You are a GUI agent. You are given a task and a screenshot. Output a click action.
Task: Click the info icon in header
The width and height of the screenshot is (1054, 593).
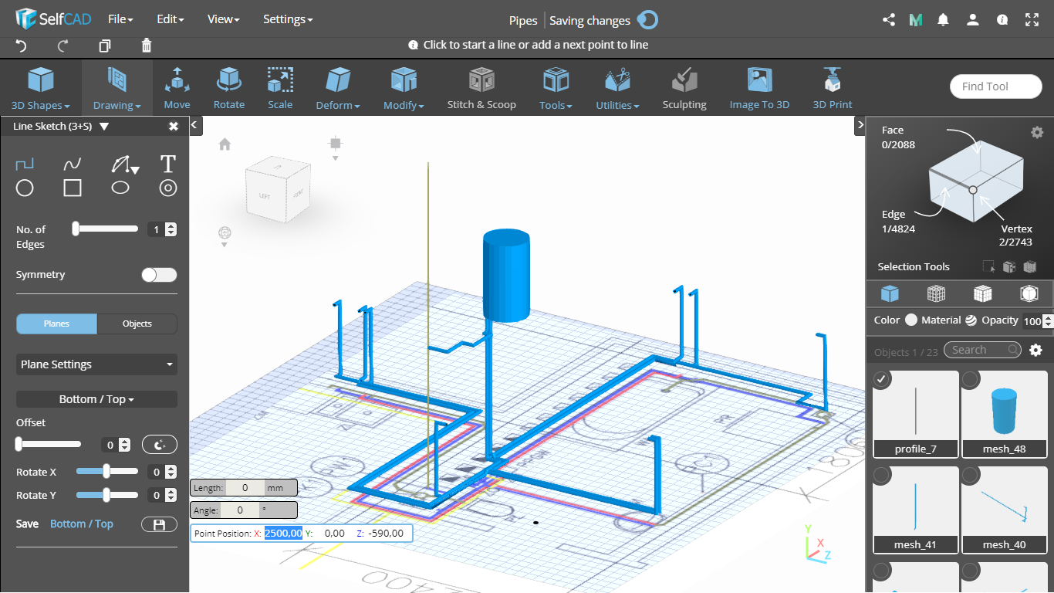pos(1002,20)
